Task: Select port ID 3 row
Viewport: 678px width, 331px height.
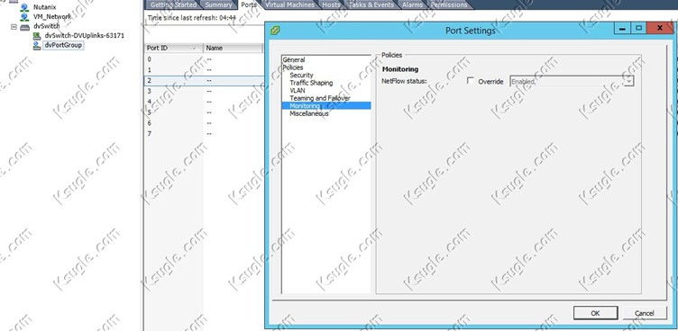Action: (203, 91)
